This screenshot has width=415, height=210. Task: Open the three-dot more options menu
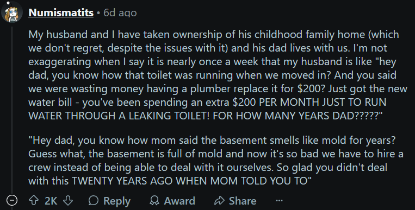point(279,200)
